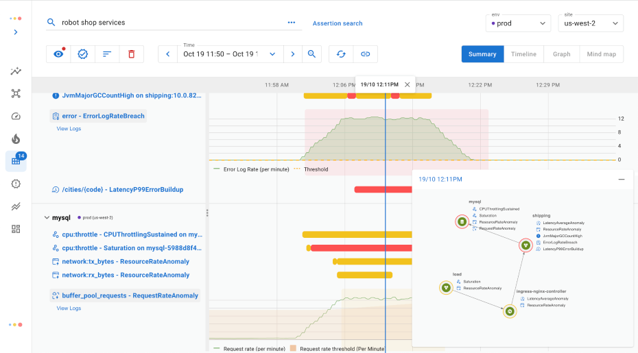Click View Logs under ErrorLogRateBreach

pos(69,128)
